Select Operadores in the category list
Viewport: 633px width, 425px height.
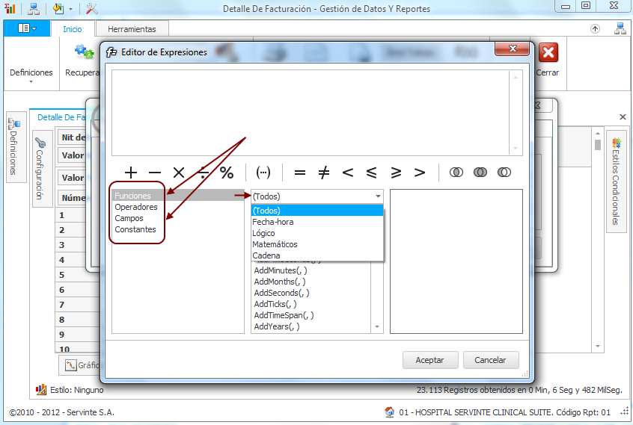coord(136,207)
